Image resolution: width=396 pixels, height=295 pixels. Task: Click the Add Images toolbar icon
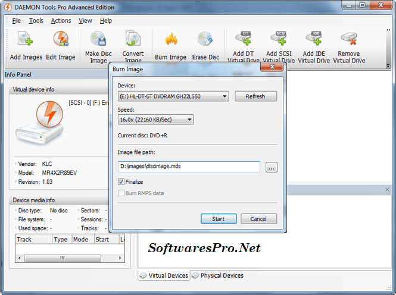coord(26,39)
